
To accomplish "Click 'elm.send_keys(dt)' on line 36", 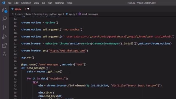I will 50,96.
